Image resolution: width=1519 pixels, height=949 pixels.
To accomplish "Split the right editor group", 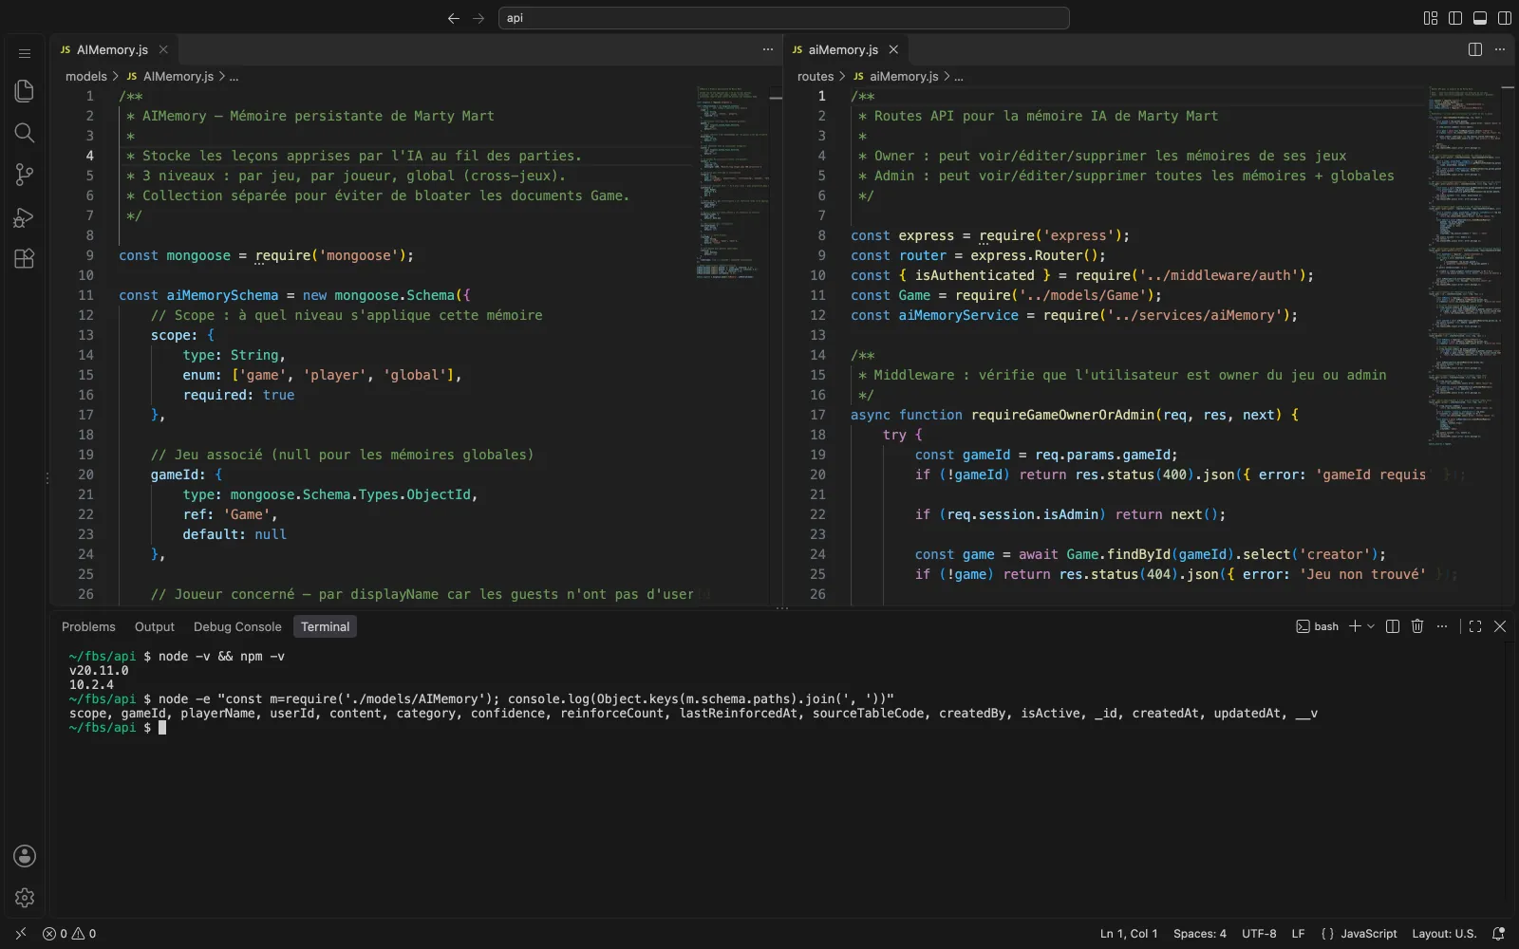I will 1475,49.
